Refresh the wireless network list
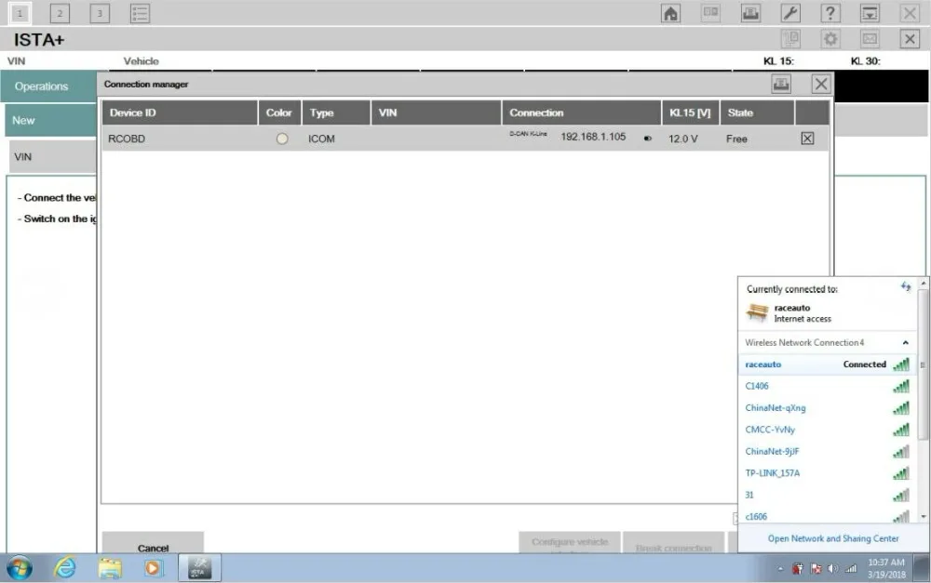Viewport: 931px width, 583px height. click(x=906, y=287)
